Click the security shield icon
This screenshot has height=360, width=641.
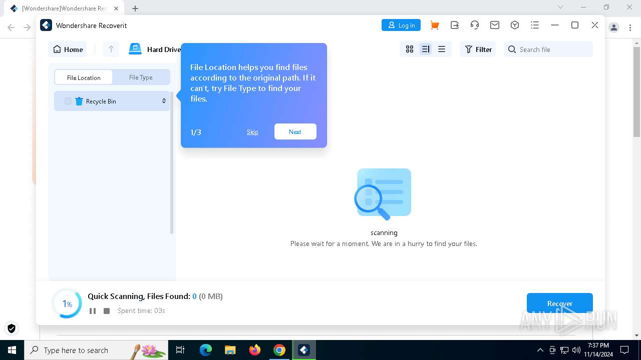(x=12, y=328)
